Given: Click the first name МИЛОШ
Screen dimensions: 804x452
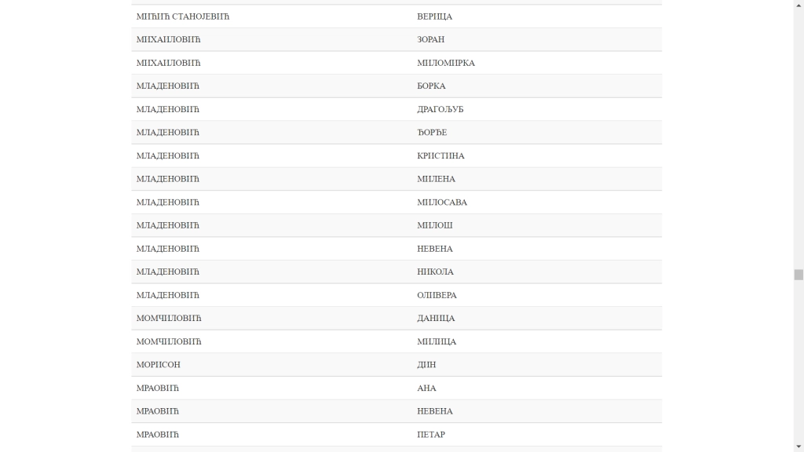Looking at the screenshot, I should click(x=435, y=225).
